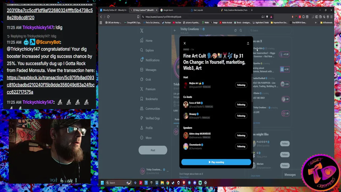Open the second waxblock transaction link in chat
The height and width of the screenshot is (192, 341).
(x=51, y=85)
